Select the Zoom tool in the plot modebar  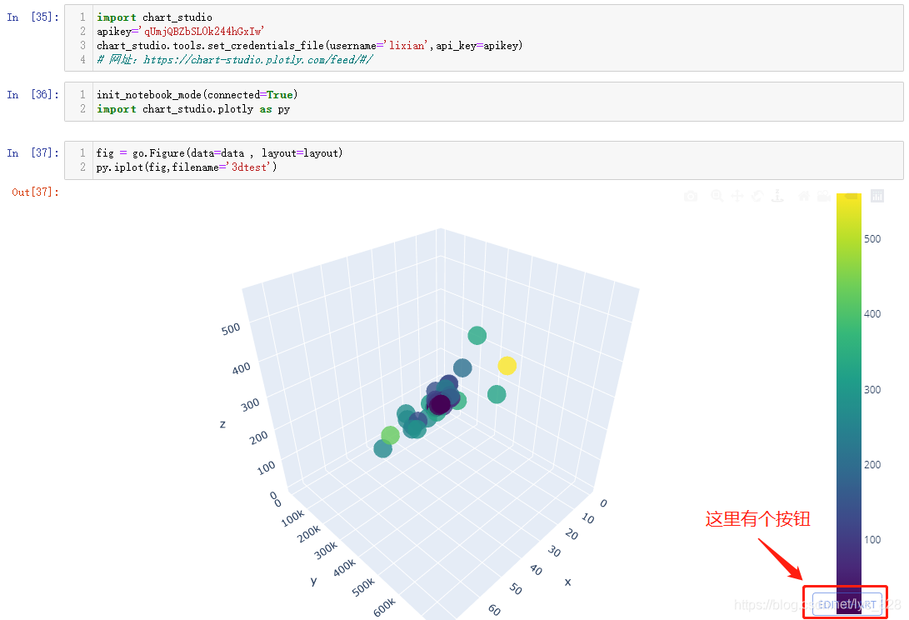click(717, 196)
